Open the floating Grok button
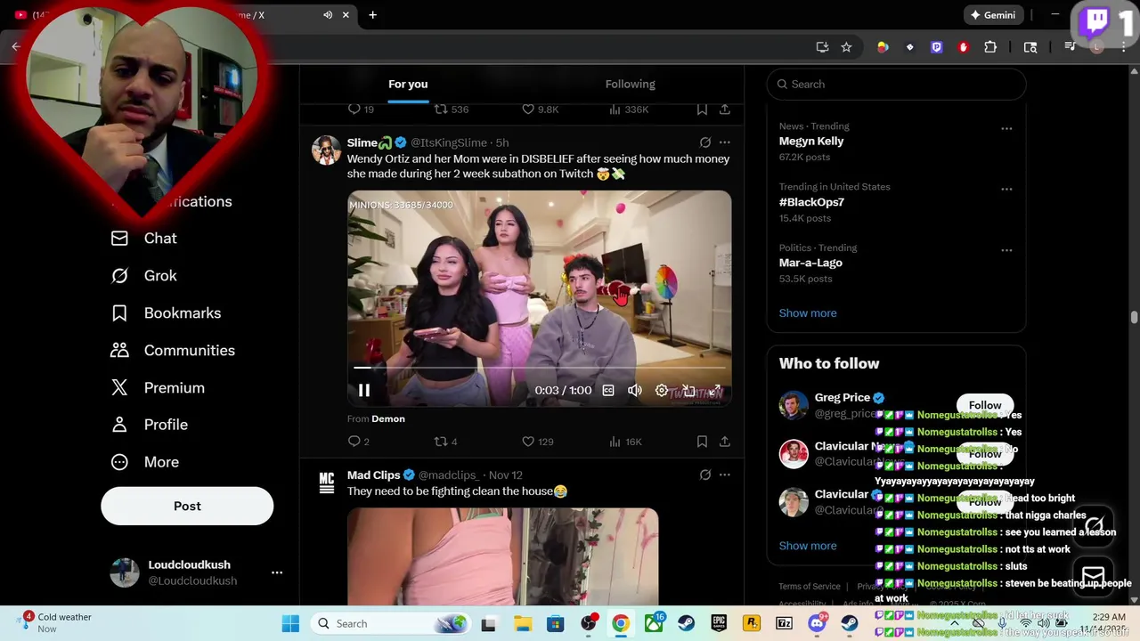The width and height of the screenshot is (1140, 641). (x=1094, y=525)
